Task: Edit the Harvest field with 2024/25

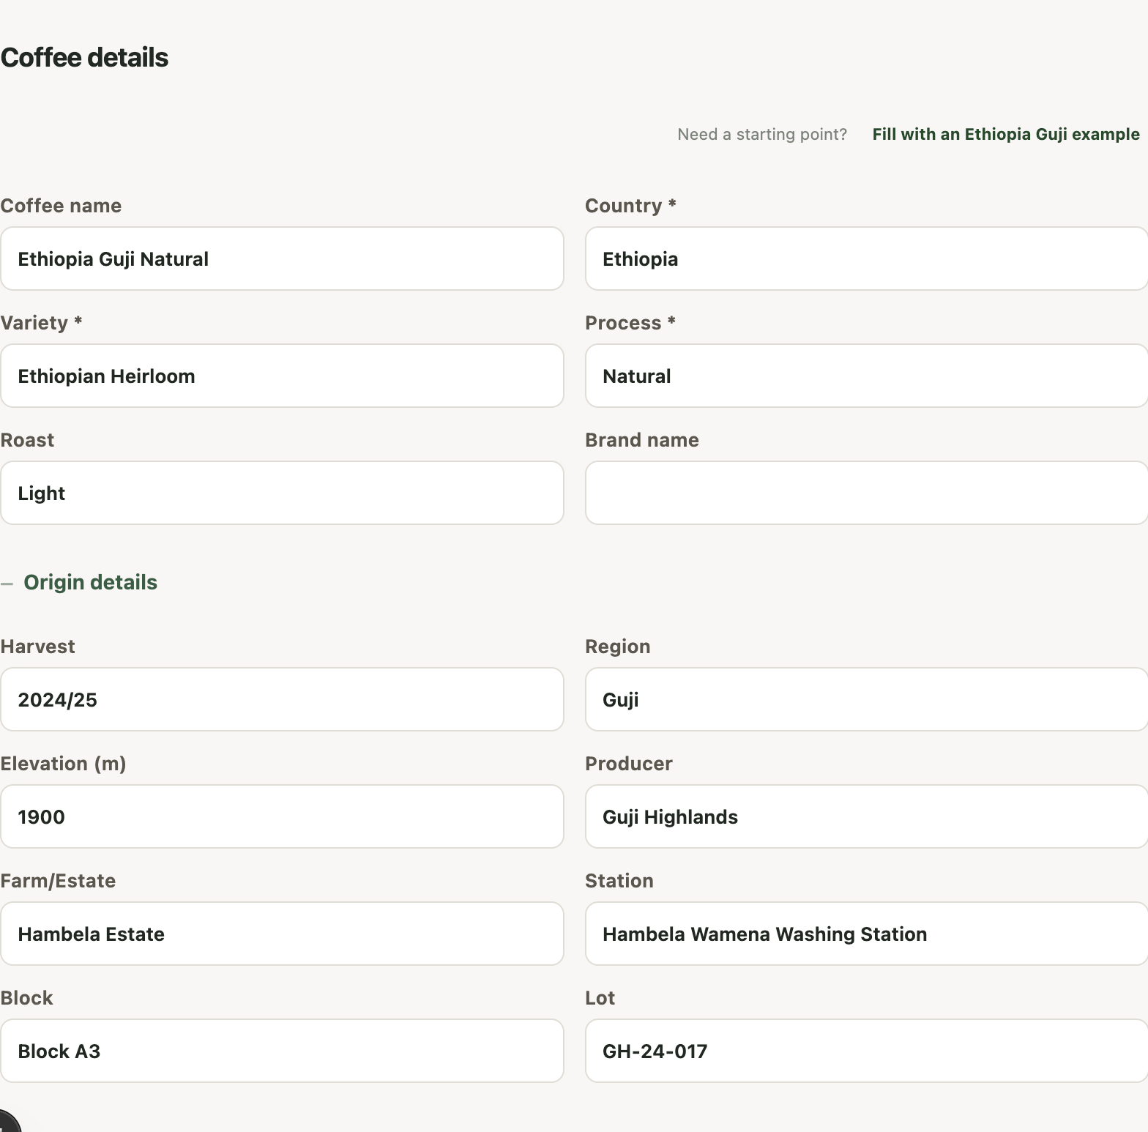Action: [x=282, y=699]
